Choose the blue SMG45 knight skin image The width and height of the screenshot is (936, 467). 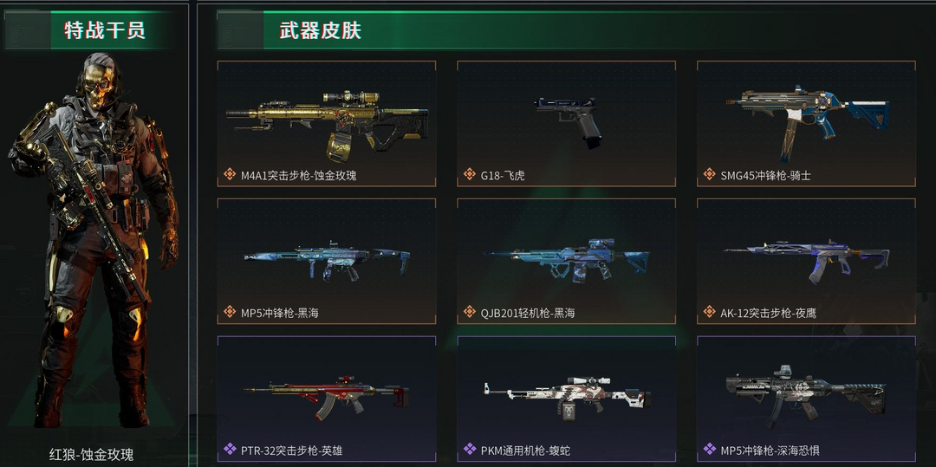(808, 122)
